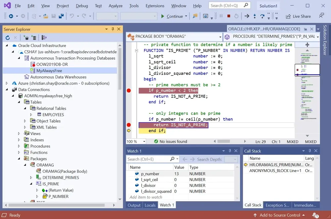Click the Continue button
This screenshot has width=331, height=219.
point(172,16)
